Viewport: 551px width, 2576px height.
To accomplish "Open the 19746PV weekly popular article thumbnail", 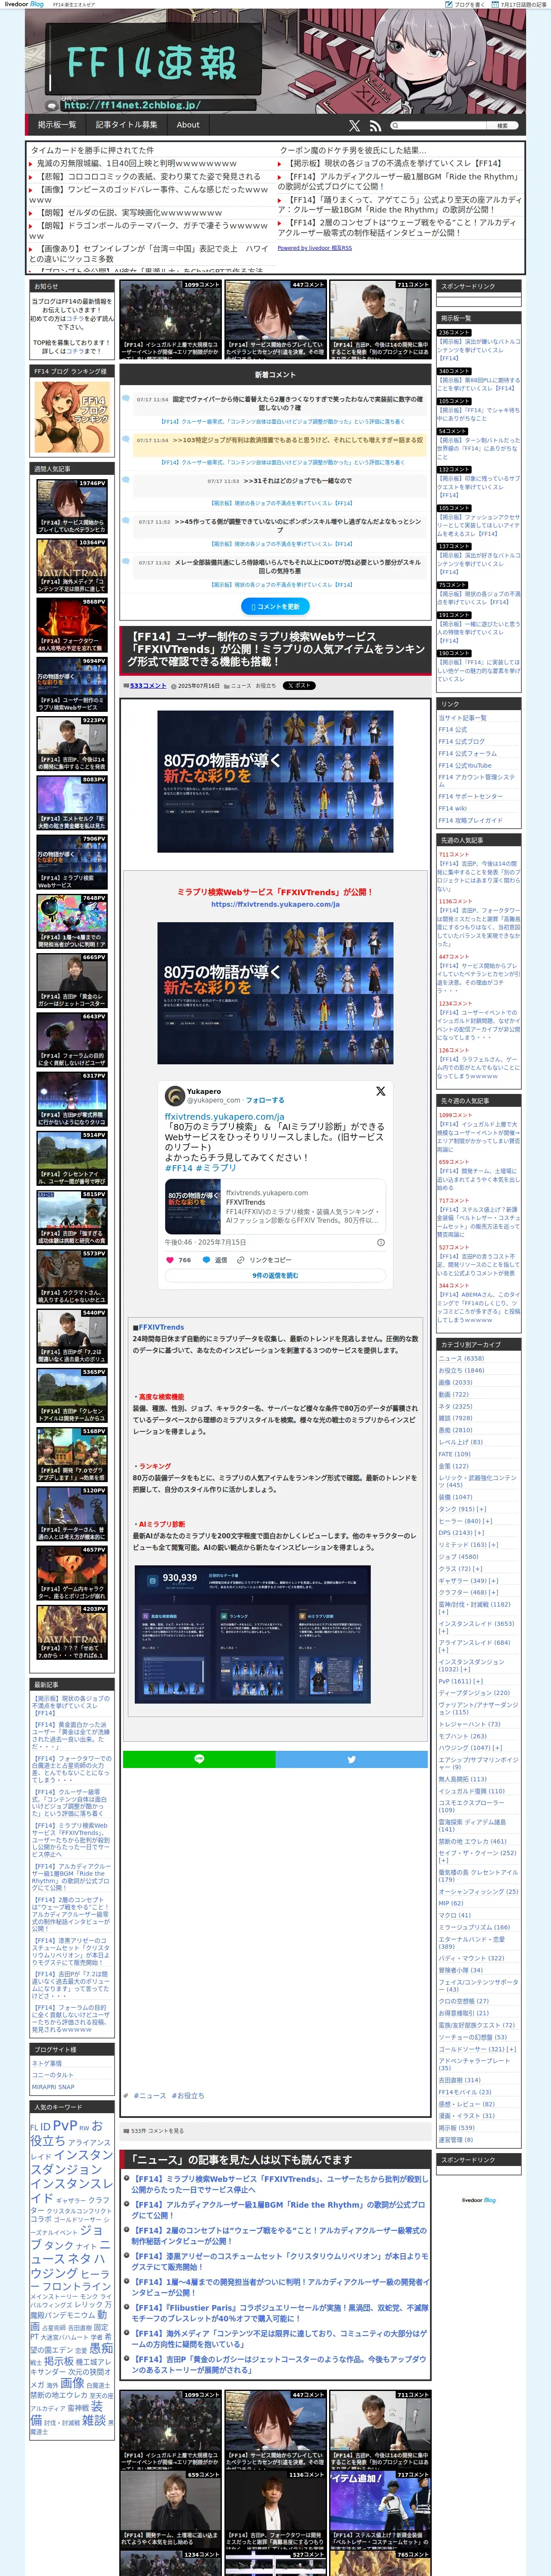I will tap(72, 506).
